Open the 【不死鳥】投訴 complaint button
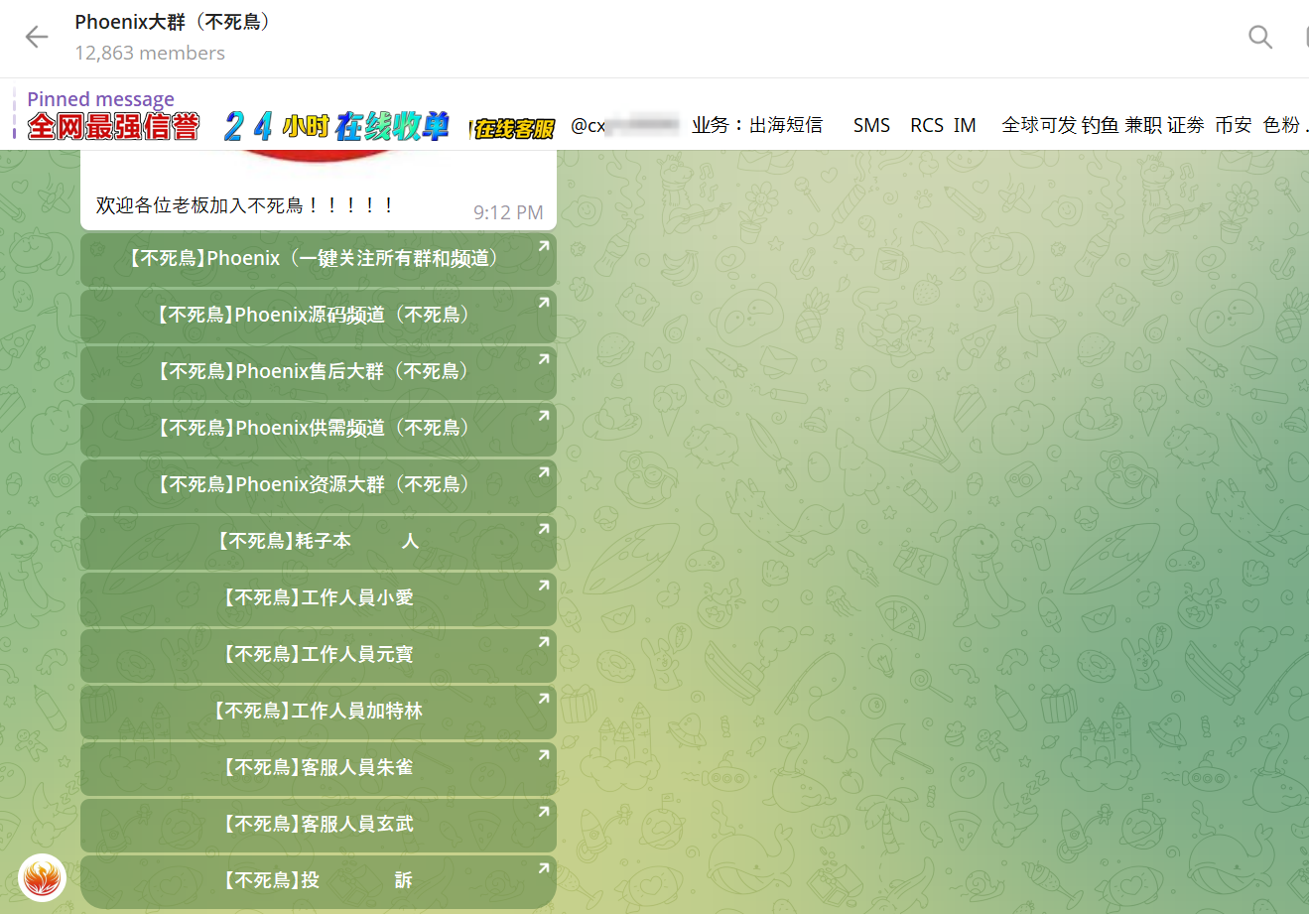The image size is (1309, 914). coord(319,882)
